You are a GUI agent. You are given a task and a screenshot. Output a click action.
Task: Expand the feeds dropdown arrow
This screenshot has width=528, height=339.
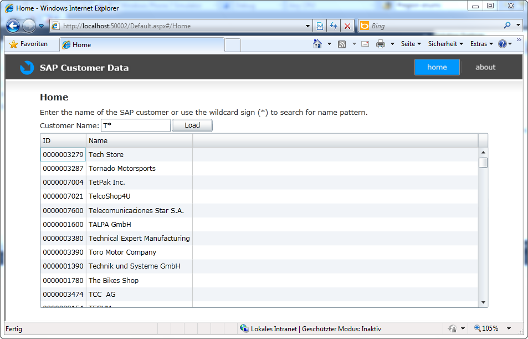(x=354, y=44)
